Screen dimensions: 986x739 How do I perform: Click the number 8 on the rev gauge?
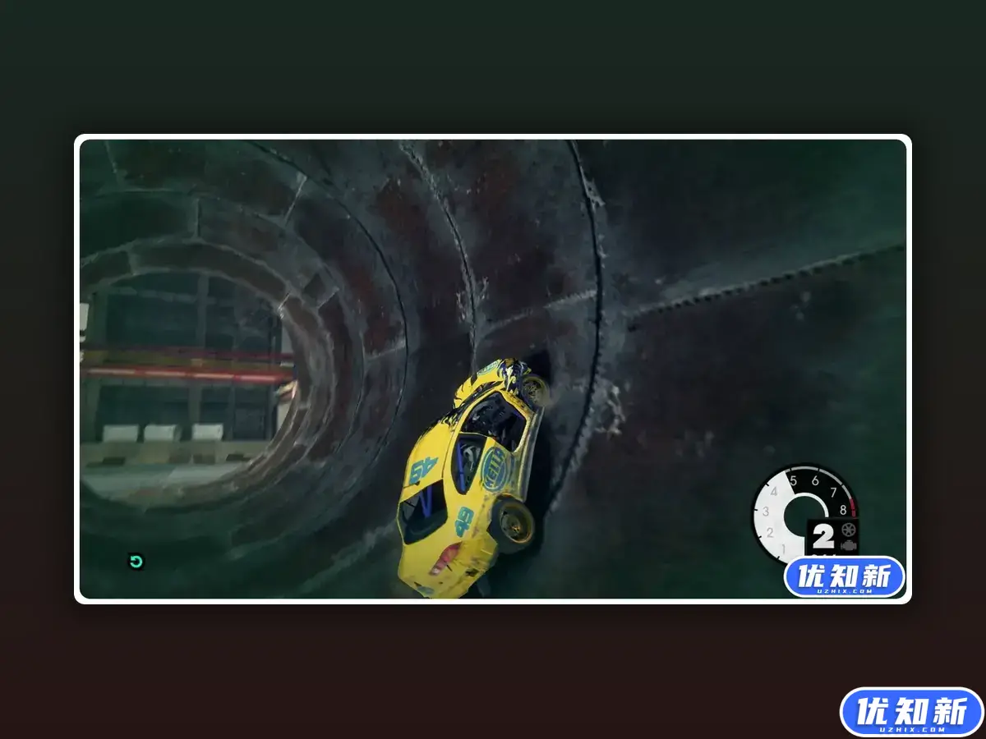(842, 510)
